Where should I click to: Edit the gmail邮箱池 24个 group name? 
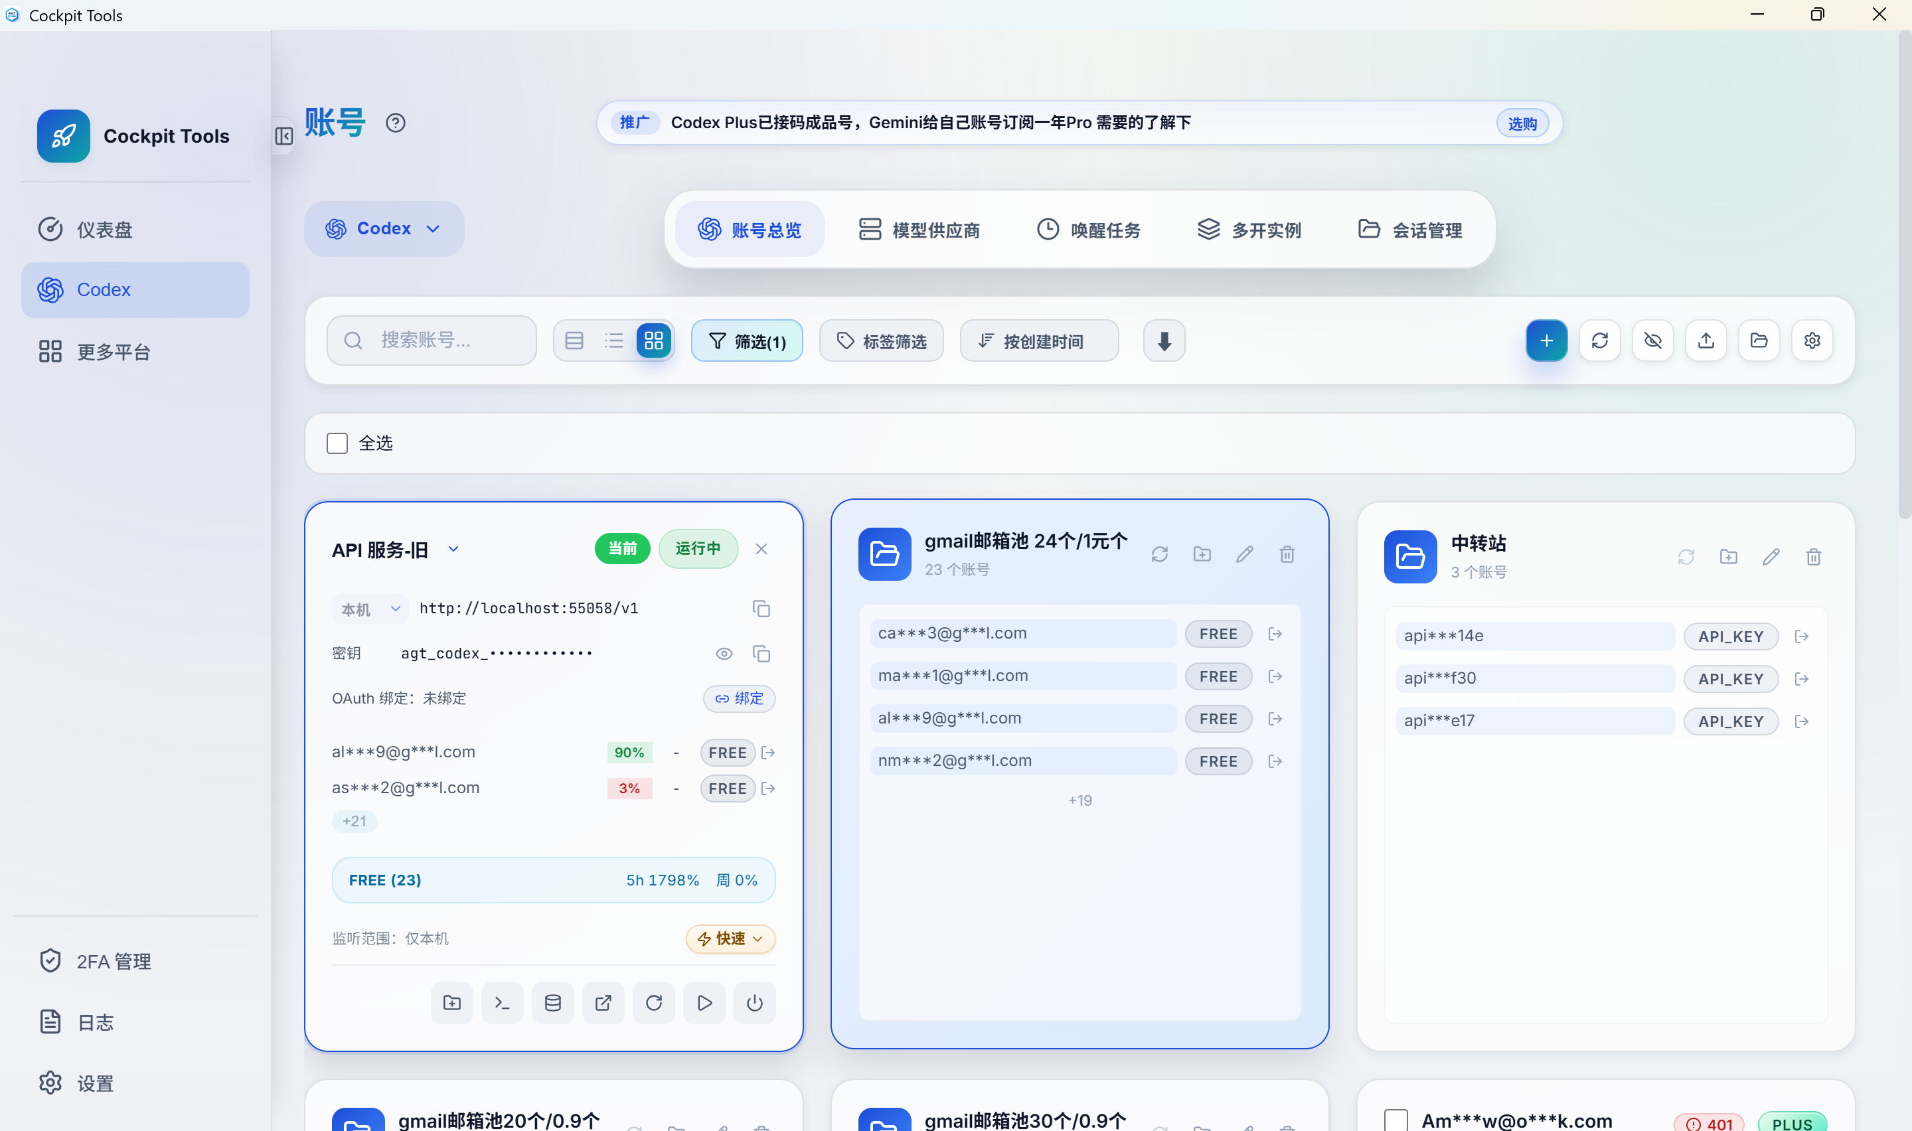[1244, 554]
